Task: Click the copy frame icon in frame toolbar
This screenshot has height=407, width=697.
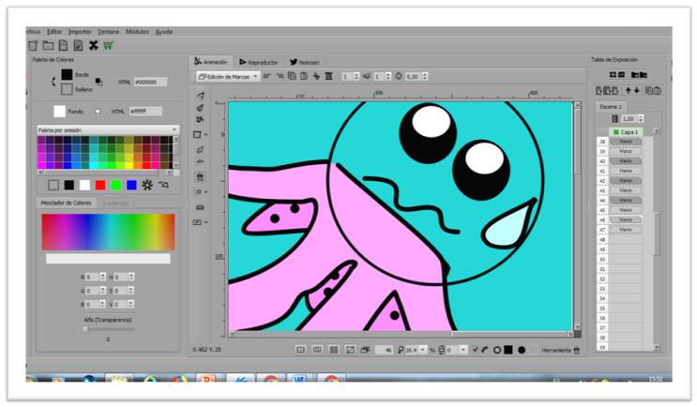Action: click(x=292, y=76)
